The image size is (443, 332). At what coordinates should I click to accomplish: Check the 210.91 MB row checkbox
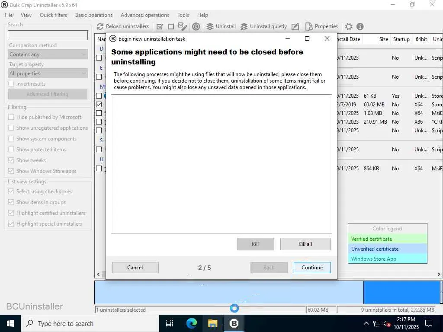click(x=99, y=121)
